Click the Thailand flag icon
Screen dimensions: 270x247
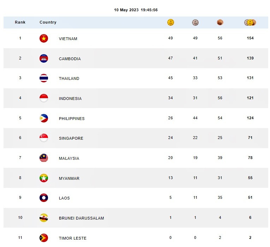coord(44,78)
